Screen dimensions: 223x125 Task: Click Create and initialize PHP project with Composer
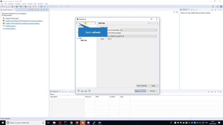(24, 21)
